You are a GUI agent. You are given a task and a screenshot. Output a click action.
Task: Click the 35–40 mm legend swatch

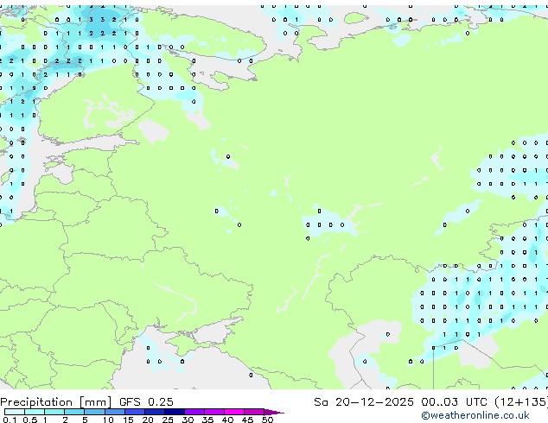tap(213, 412)
